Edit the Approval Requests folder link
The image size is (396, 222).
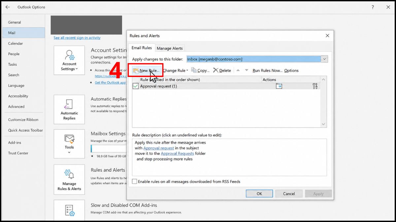tap(177, 154)
